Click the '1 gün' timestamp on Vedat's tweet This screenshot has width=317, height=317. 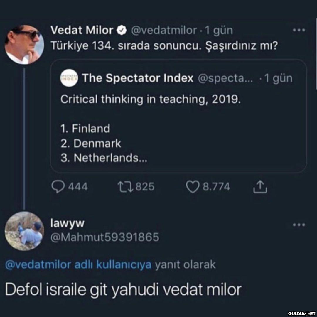click(x=219, y=30)
